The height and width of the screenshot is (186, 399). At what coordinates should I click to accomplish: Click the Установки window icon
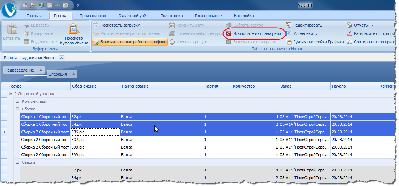tap(288, 33)
